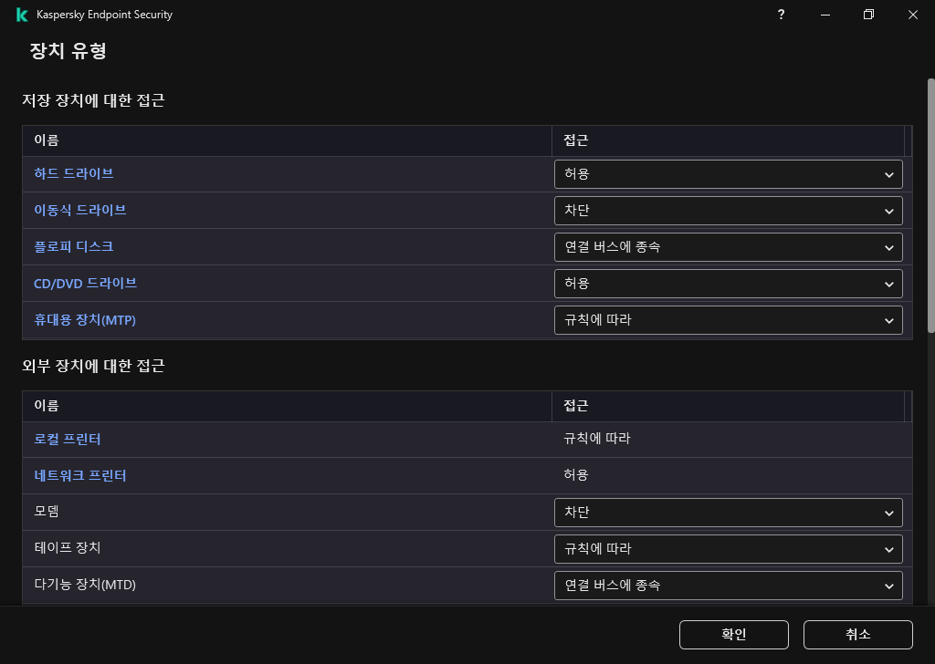Image resolution: width=935 pixels, height=664 pixels.
Task: Open the 하드 드라이브 link
Action: (x=74, y=173)
